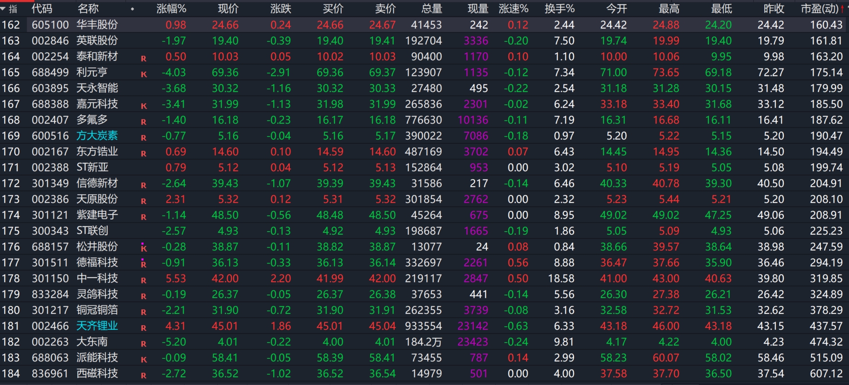Click the 现量 column header
849x385 pixels.
478,9
